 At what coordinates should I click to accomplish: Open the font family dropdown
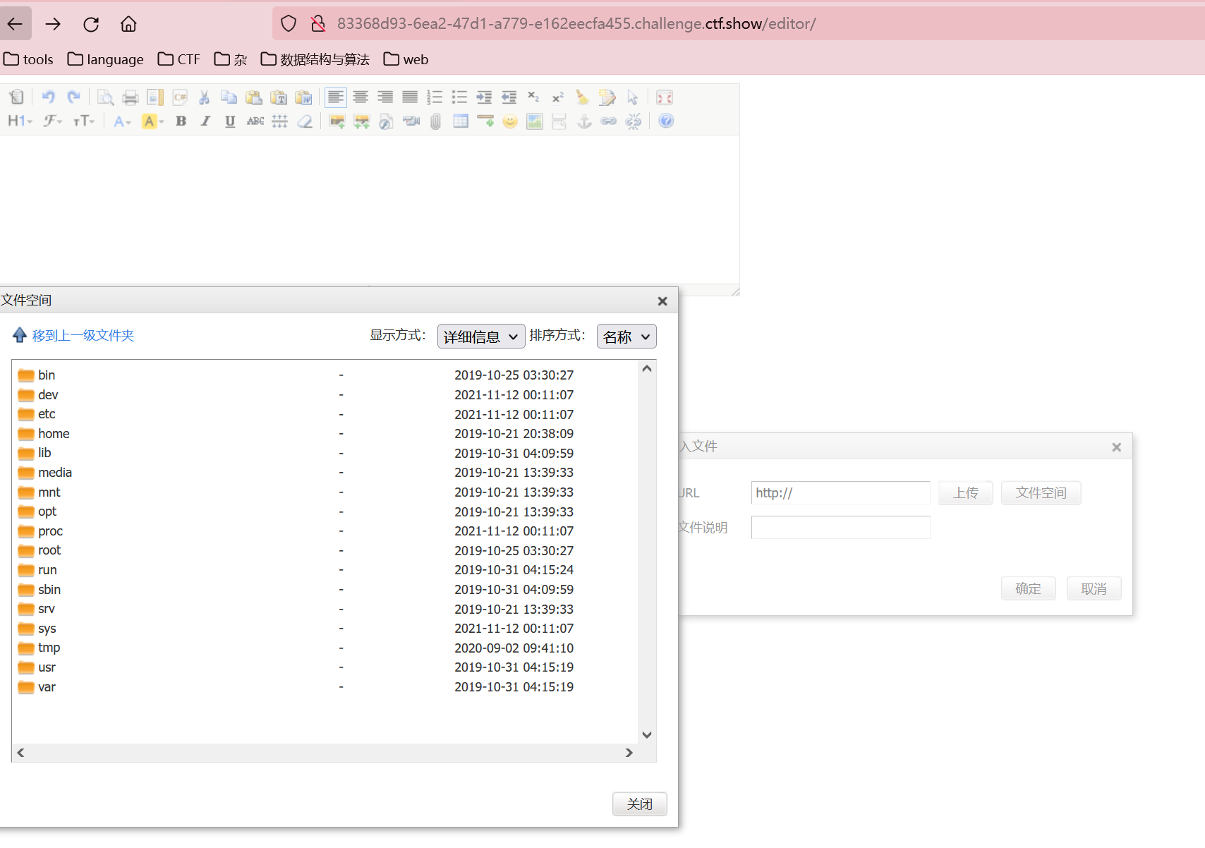pyautogui.click(x=53, y=121)
